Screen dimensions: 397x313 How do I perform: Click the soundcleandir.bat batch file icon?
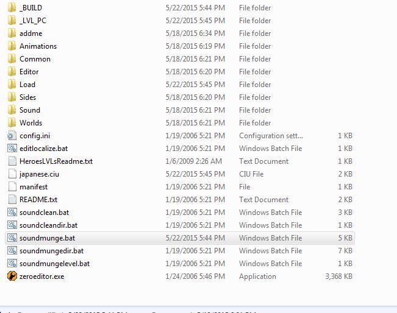coord(12,225)
